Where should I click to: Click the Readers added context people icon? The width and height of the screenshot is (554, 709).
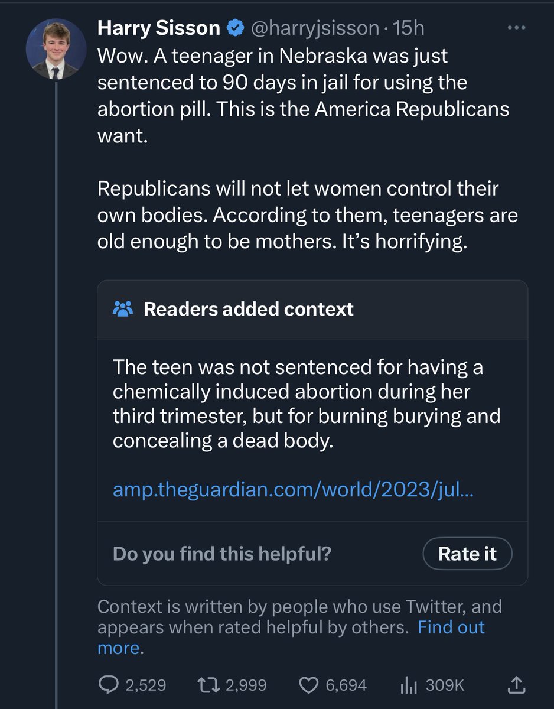123,309
